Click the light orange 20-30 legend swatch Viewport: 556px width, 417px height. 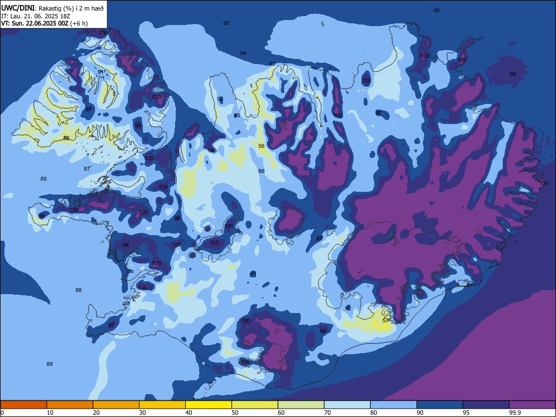coord(116,405)
